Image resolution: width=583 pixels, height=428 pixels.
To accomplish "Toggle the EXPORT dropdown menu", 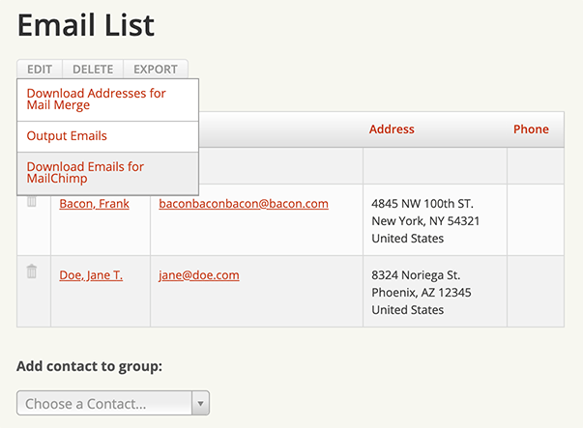I will click(x=156, y=70).
